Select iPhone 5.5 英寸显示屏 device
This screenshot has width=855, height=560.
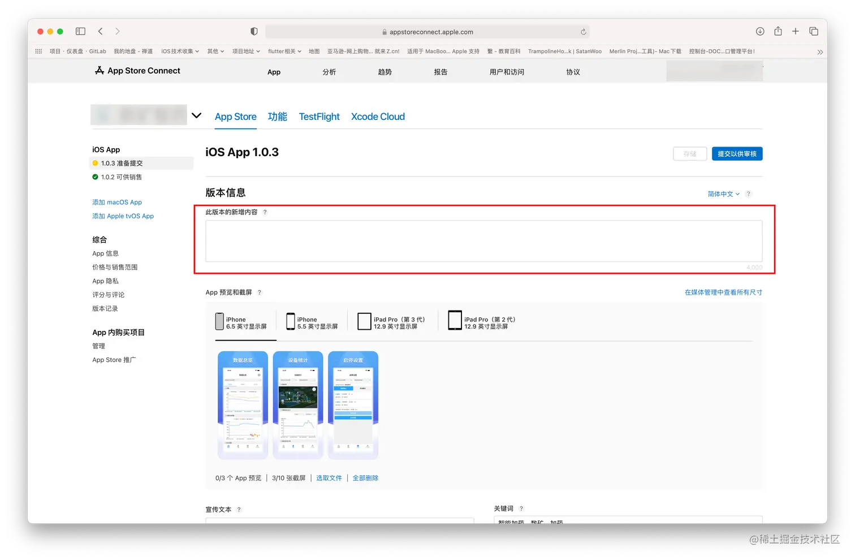[x=312, y=322]
